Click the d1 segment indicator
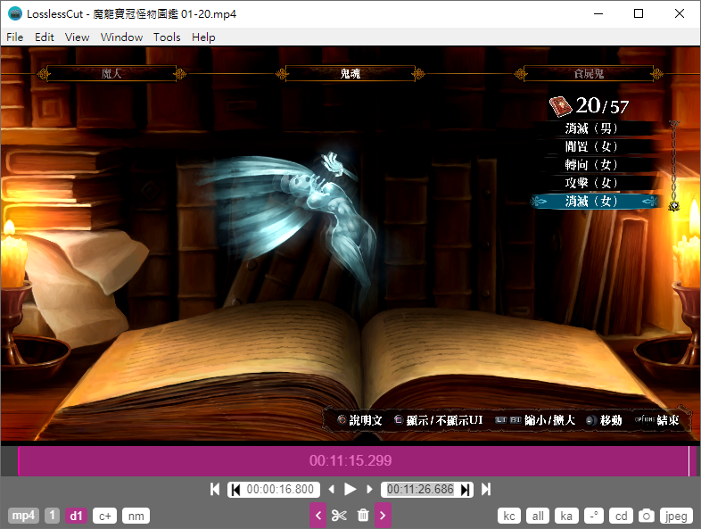 [76, 516]
